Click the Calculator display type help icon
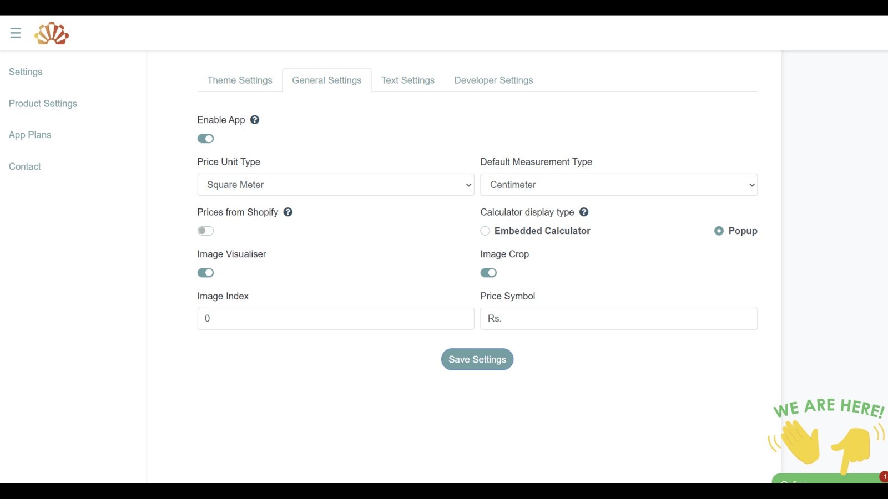The image size is (888, 499). coord(584,212)
